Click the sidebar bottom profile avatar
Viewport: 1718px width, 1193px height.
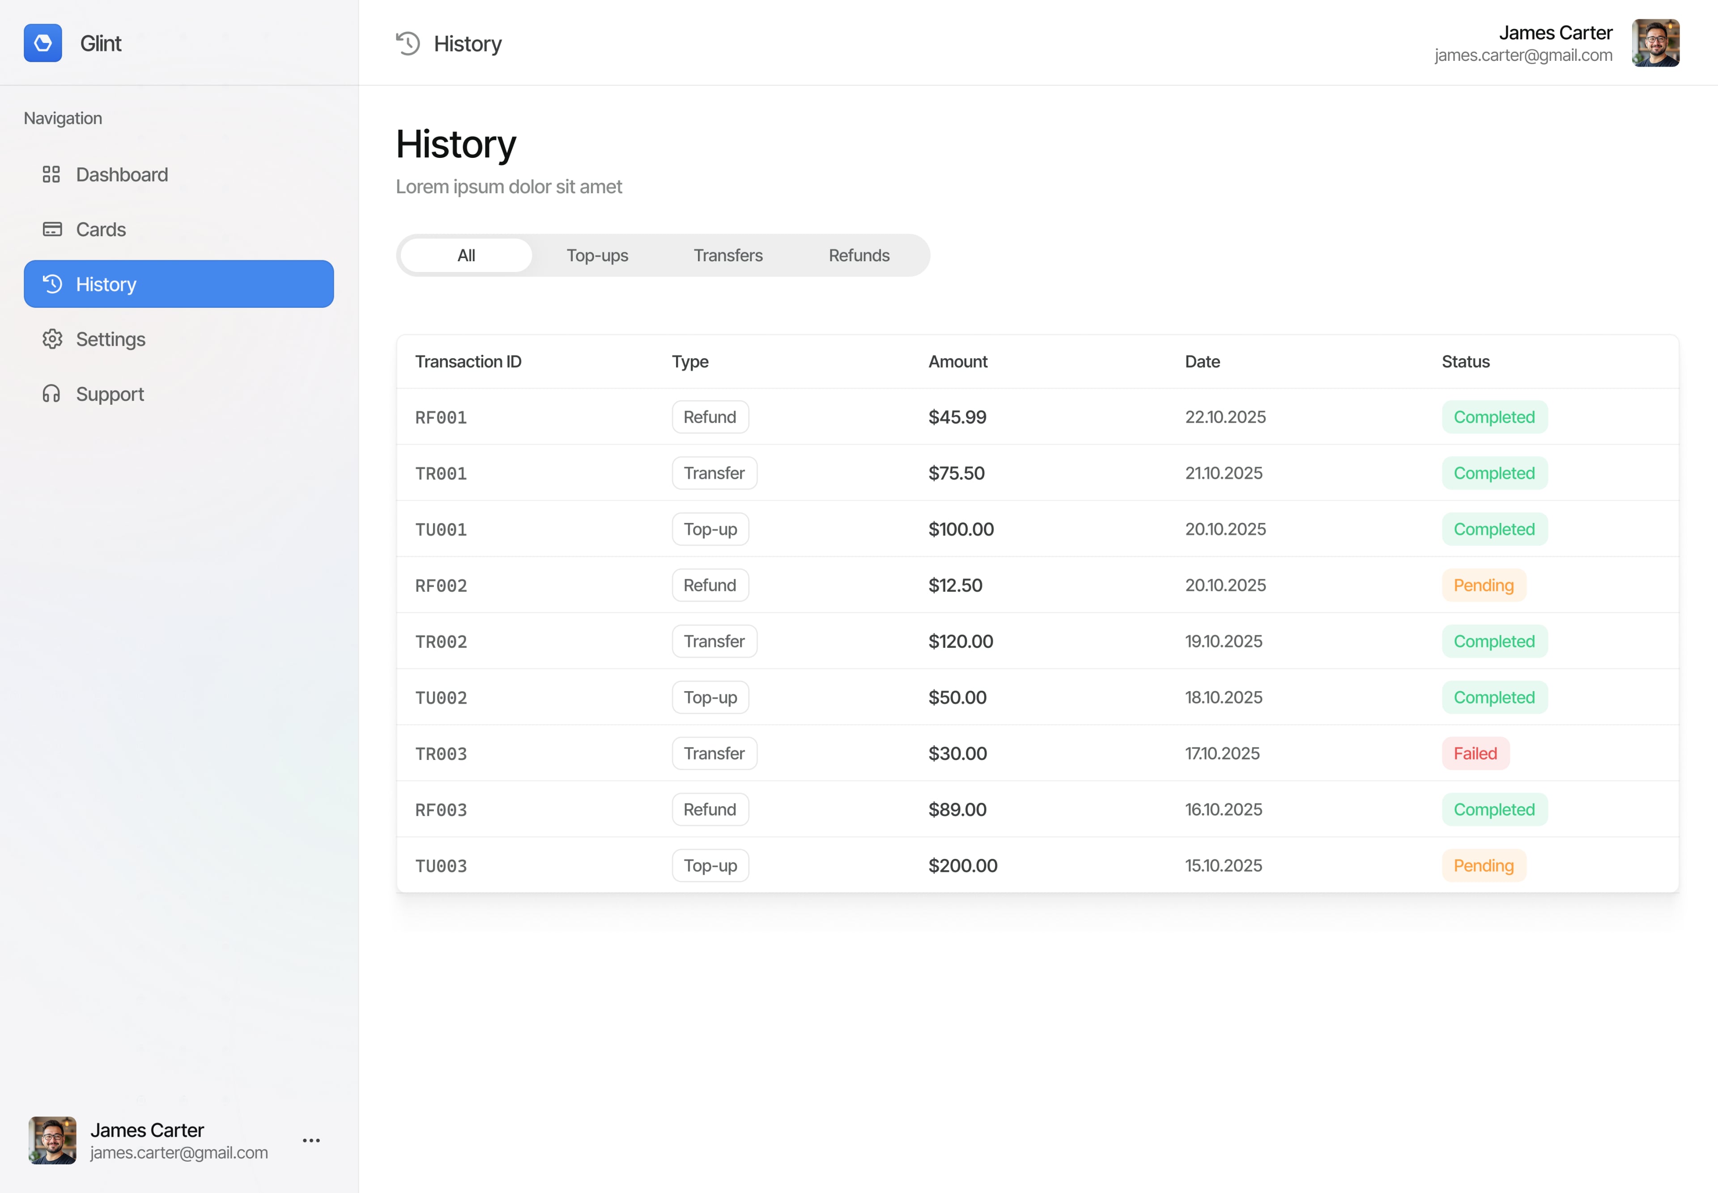(x=52, y=1141)
